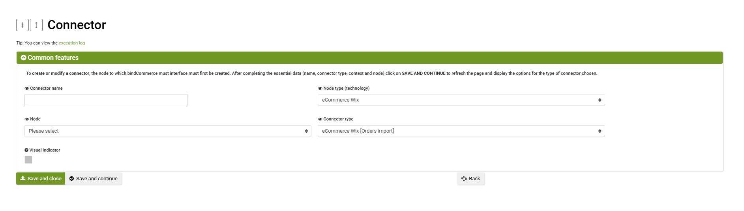Click the question mark icon beside Visual indicator
This screenshot has width=744, height=211.
coord(26,150)
